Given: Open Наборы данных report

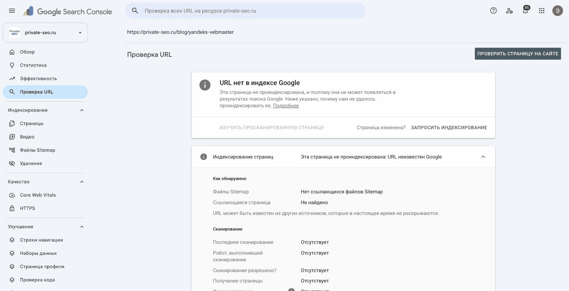Looking at the screenshot, I should [45, 254].
